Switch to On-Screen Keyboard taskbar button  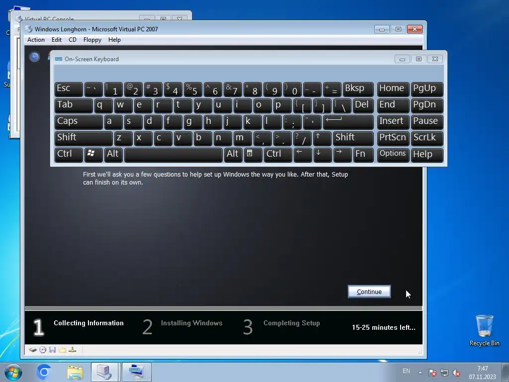(137, 372)
